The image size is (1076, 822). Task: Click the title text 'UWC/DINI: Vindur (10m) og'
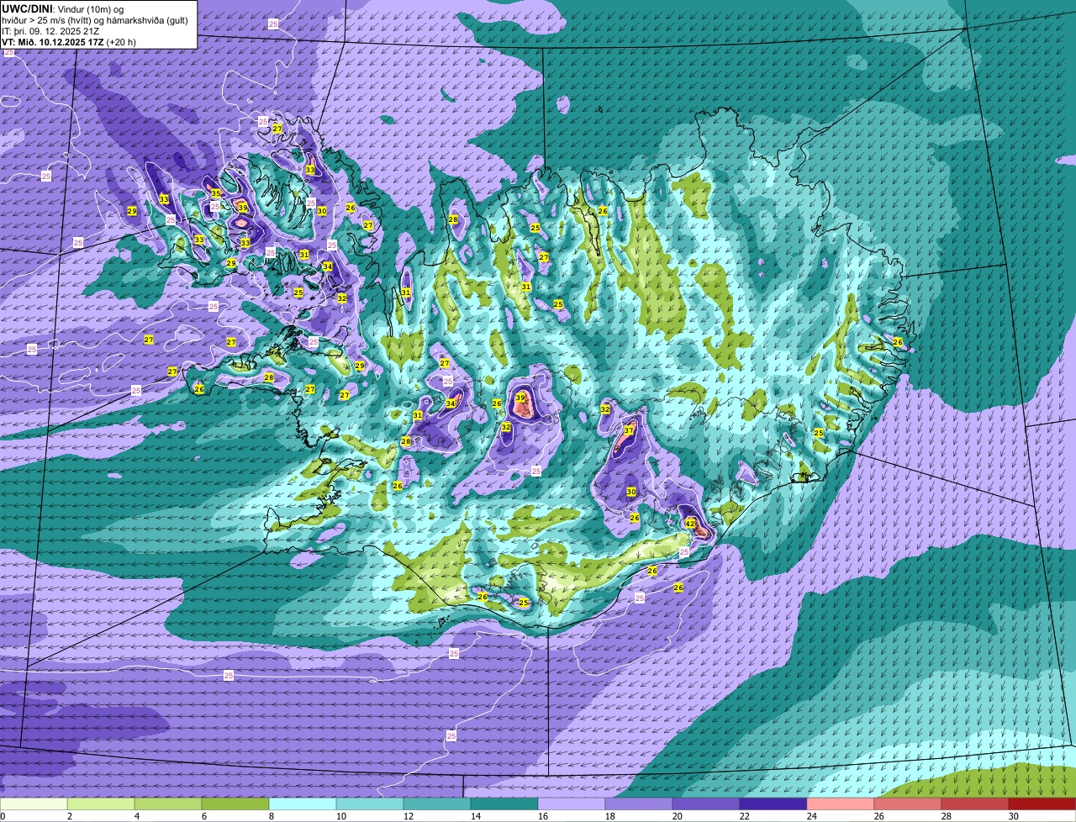point(63,8)
